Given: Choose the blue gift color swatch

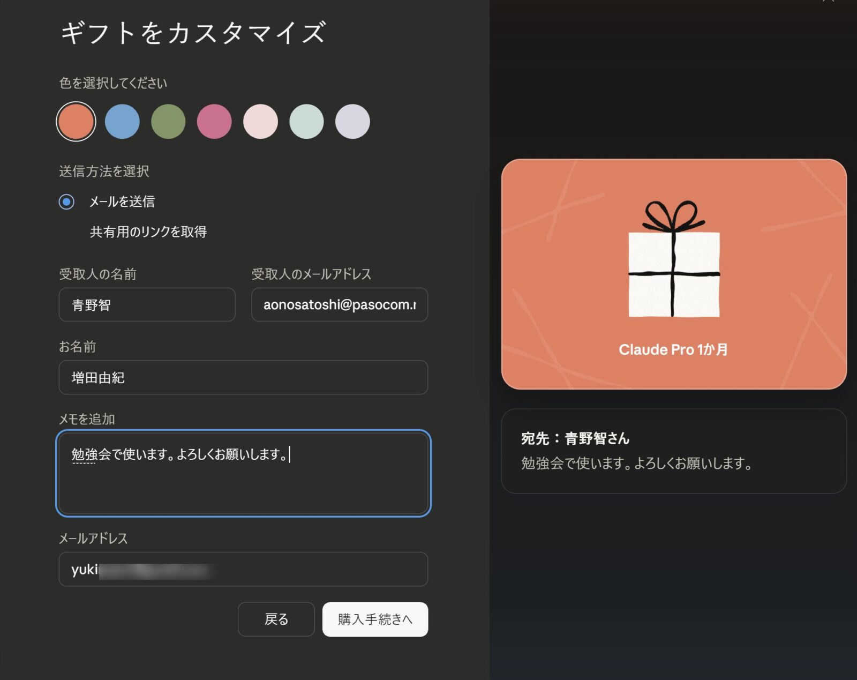Looking at the screenshot, I should tap(122, 122).
